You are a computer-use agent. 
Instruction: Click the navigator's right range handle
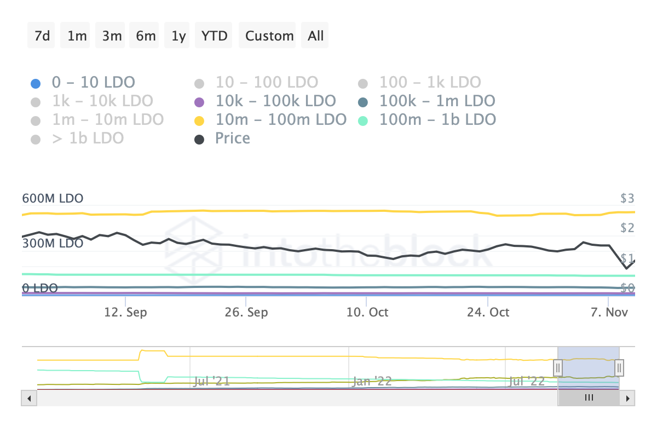(x=619, y=367)
